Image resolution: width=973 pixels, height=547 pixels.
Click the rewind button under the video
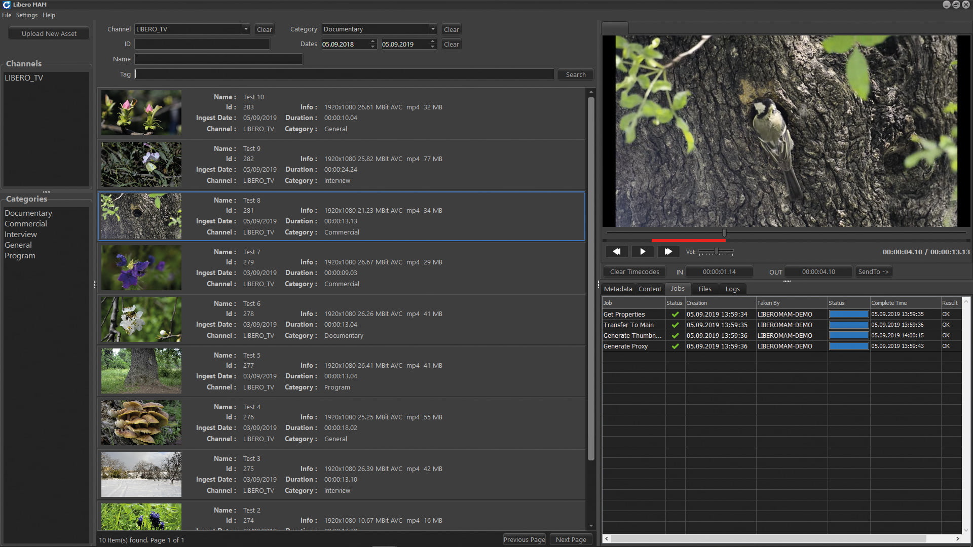point(616,252)
